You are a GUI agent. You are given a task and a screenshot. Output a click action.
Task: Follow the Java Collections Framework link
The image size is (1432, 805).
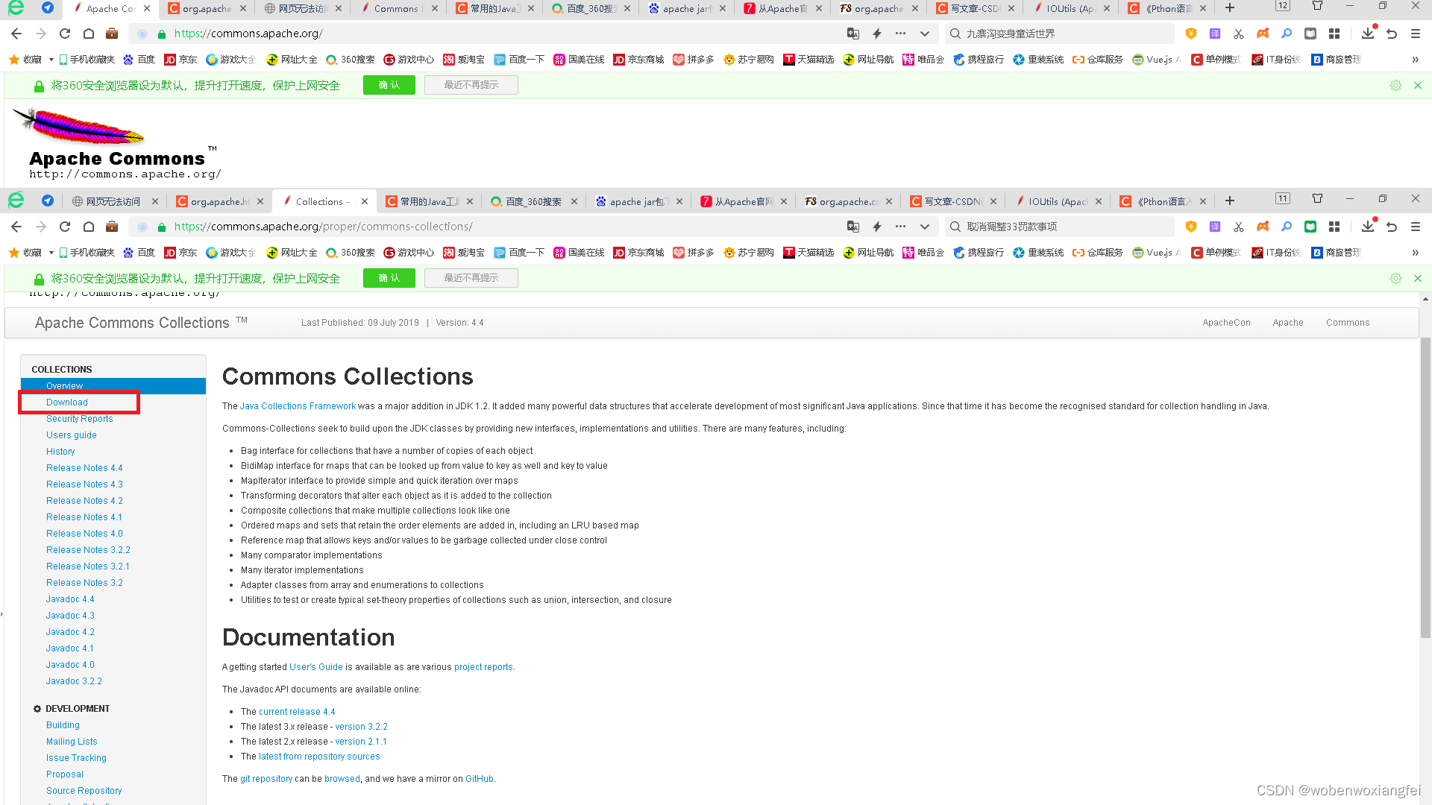tap(298, 406)
